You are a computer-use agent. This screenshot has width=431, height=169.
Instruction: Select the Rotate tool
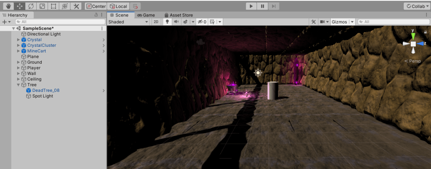point(31,6)
